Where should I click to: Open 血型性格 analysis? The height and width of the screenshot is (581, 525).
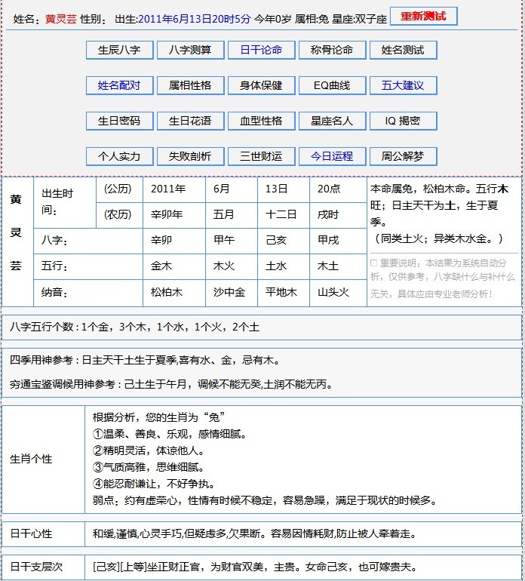[x=261, y=121]
